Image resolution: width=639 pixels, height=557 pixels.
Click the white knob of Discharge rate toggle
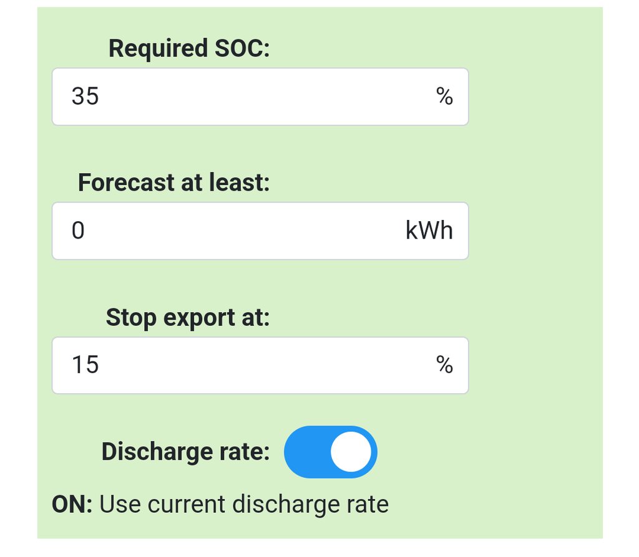[351, 452]
